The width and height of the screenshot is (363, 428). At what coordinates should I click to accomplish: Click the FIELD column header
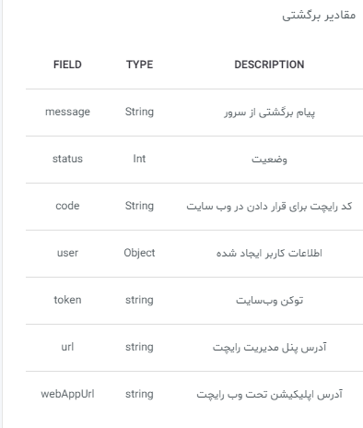(67, 65)
